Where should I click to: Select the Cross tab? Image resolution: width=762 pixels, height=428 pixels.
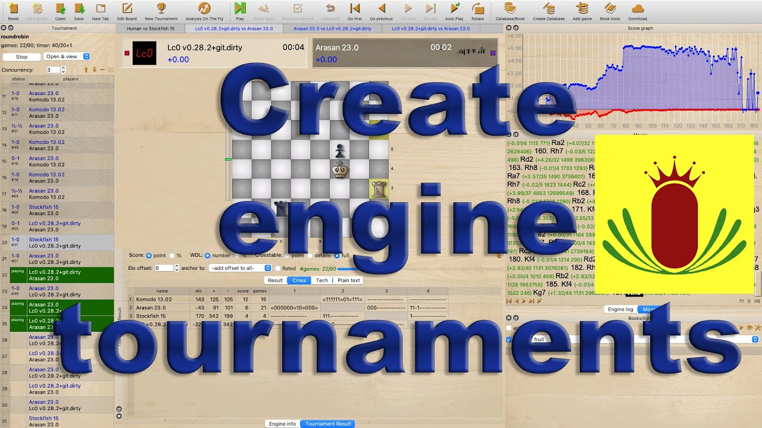pyautogui.click(x=299, y=280)
